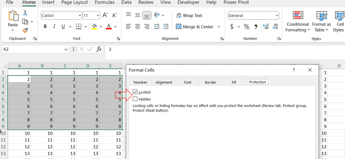
Task: Open the Calibri font name dropdown
Action: click(80, 16)
